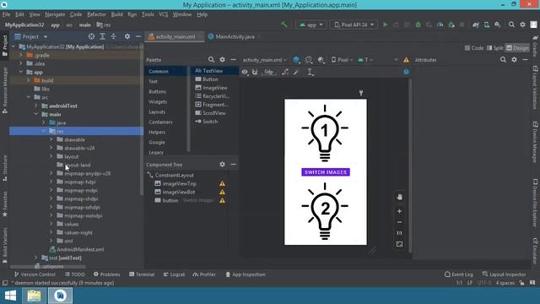Click the layout warnings triangle icon
Screen dimensions: 540x304
point(407,60)
